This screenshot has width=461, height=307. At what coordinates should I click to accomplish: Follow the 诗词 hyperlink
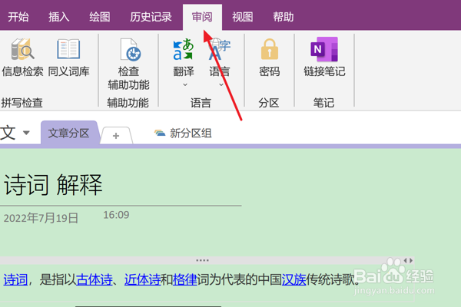[x=15, y=279]
